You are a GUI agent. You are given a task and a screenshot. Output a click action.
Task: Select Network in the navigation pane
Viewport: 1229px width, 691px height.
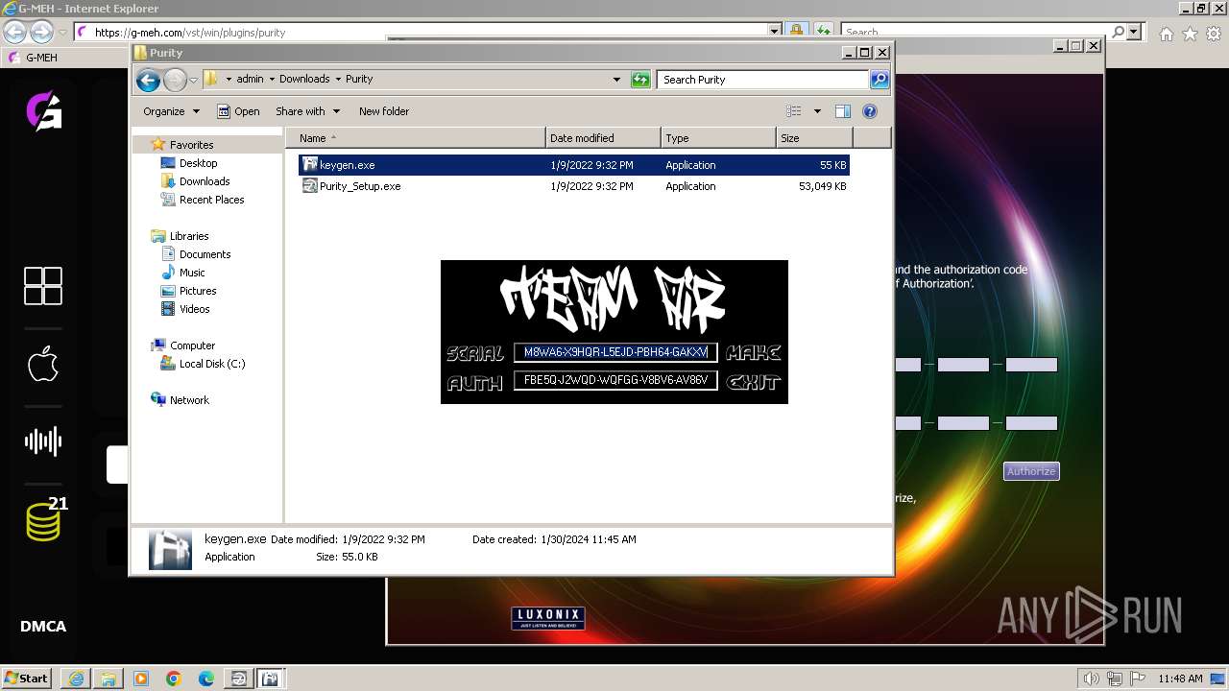click(189, 400)
